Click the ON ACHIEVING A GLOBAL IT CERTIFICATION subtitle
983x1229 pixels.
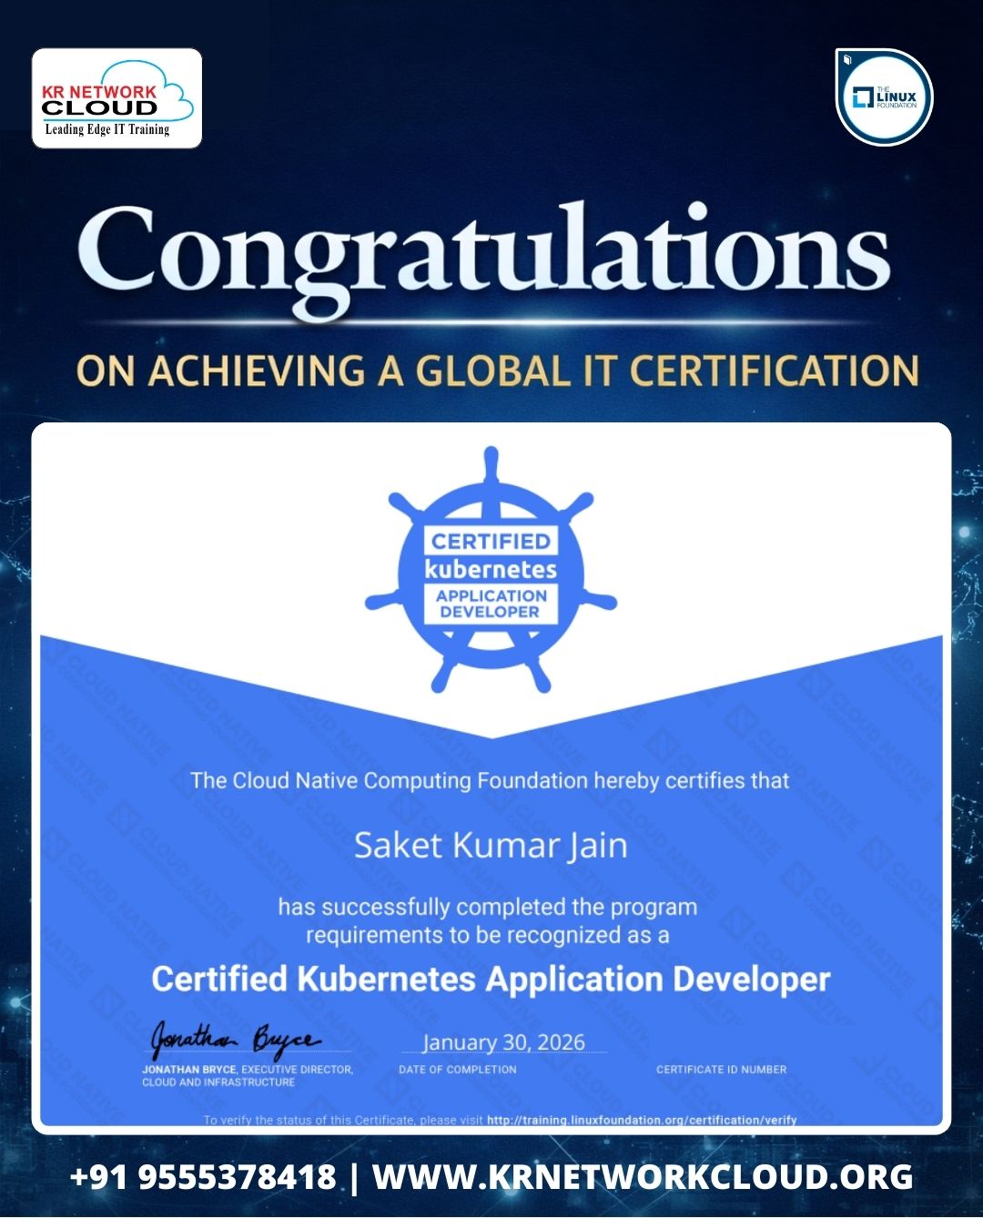pyautogui.click(x=497, y=371)
